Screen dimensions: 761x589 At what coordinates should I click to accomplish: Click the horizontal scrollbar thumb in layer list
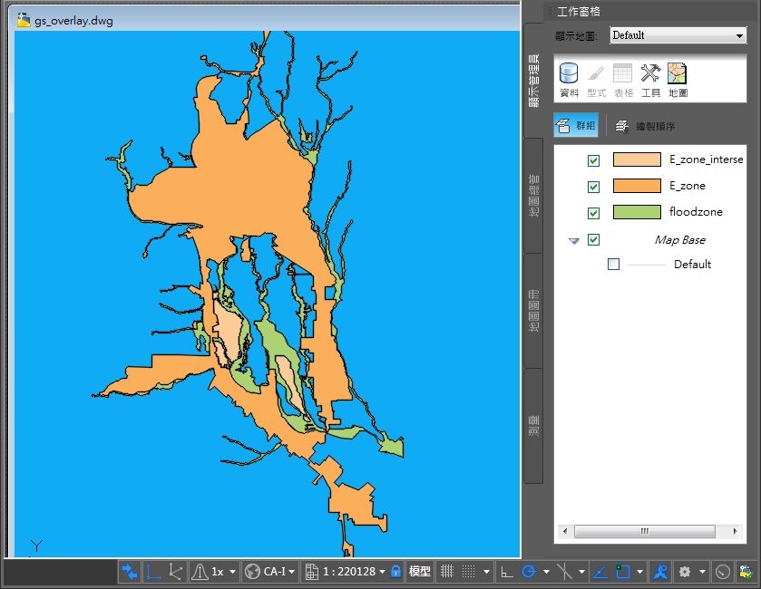tap(645, 531)
